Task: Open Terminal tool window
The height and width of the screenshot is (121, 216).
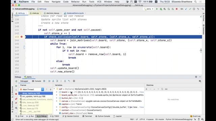Action: click(87, 116)
